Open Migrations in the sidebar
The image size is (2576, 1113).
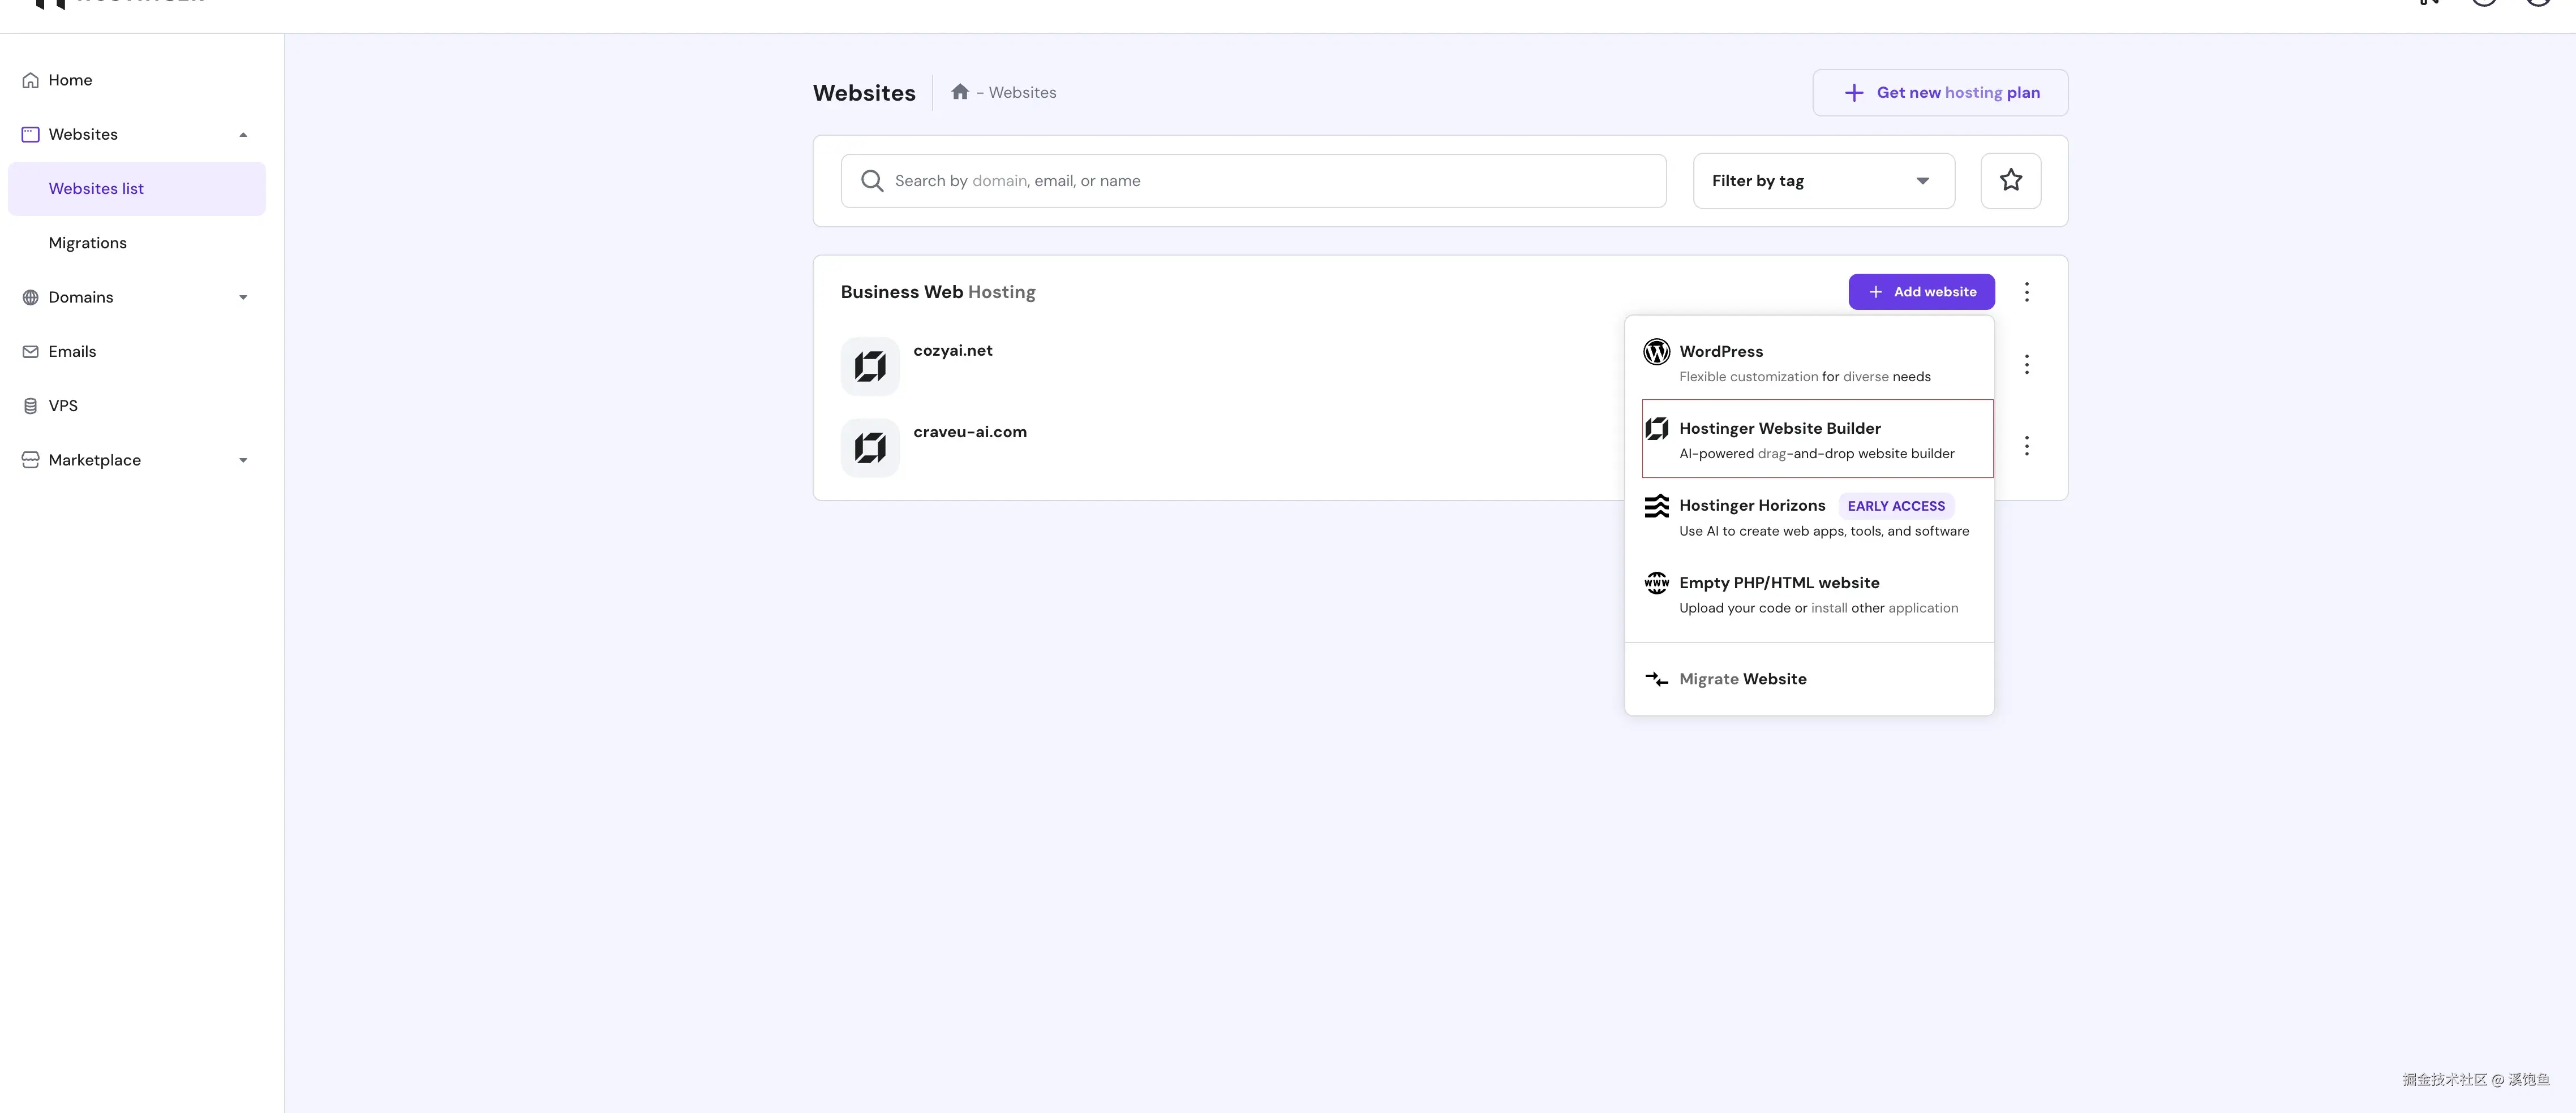coord(88,243)
